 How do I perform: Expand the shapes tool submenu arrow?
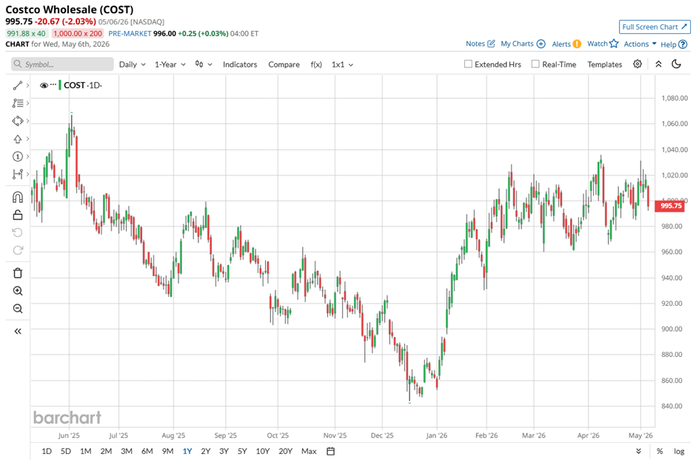(x=27, y=121)
